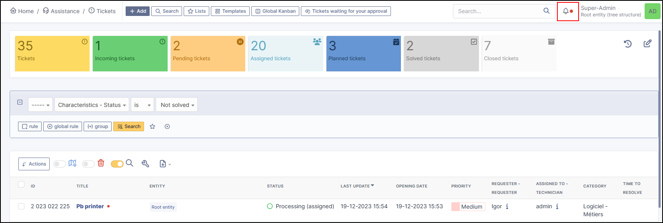This screenshot has width=663, height=223.
Task: Open the export file dropdown
Action: (164, 164)
